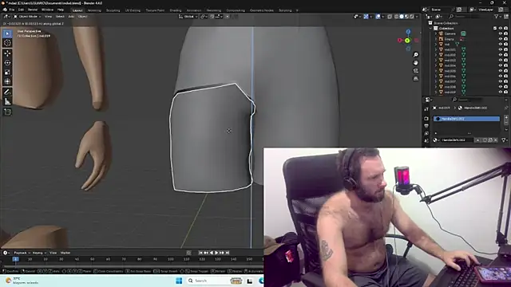Image resolution: width=511 pixels, height=287 pixels.
Task: Select the Select Box tool
Action: click(x=7, y=33)
